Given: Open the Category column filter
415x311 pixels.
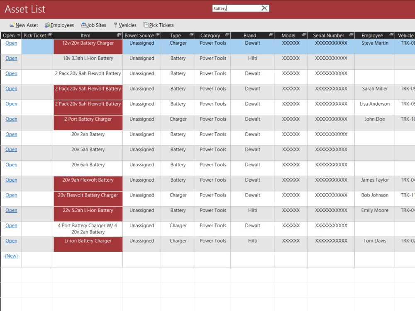Looking at the screenshot, I should (227, 35).
